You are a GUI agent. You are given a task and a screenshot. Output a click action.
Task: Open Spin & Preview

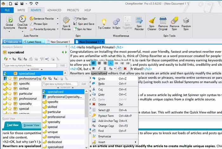click(66, 23)
